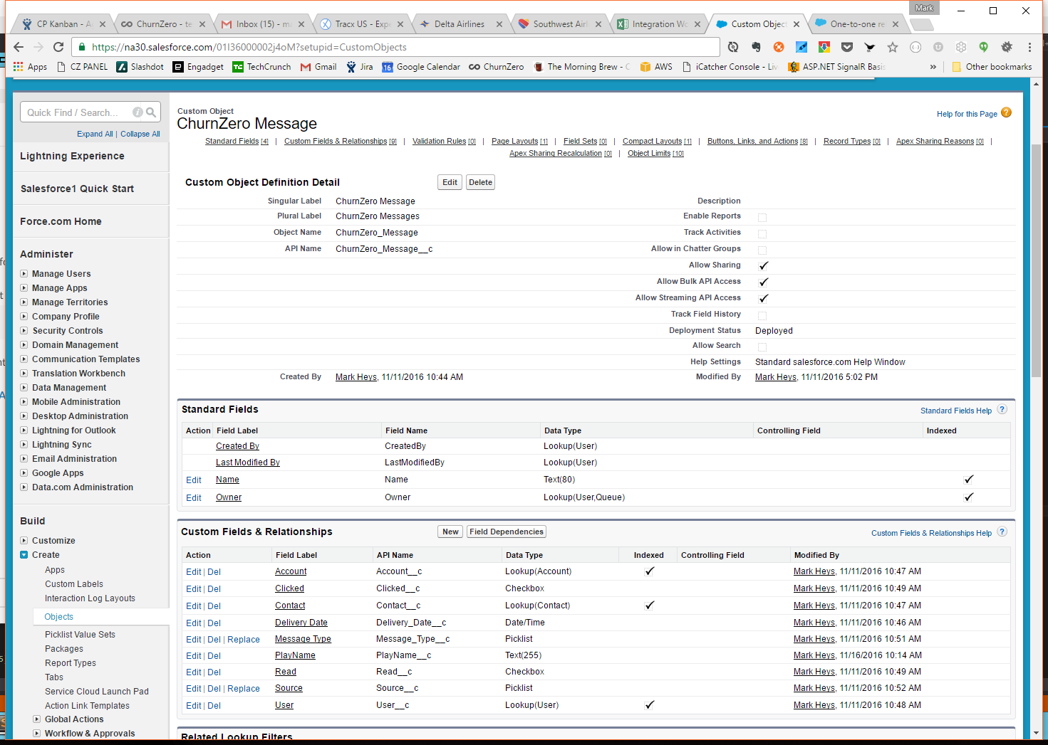The image size is (1048, 745).
Task: Show hidden bookmarks with double chevron
Action: (933, 67)
